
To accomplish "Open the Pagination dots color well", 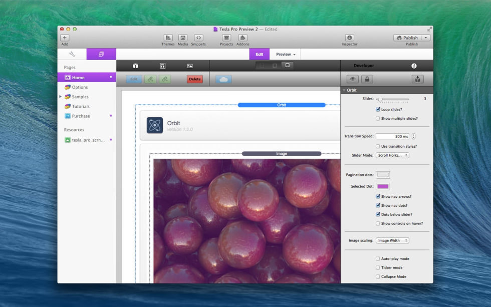I will [383, 175].
